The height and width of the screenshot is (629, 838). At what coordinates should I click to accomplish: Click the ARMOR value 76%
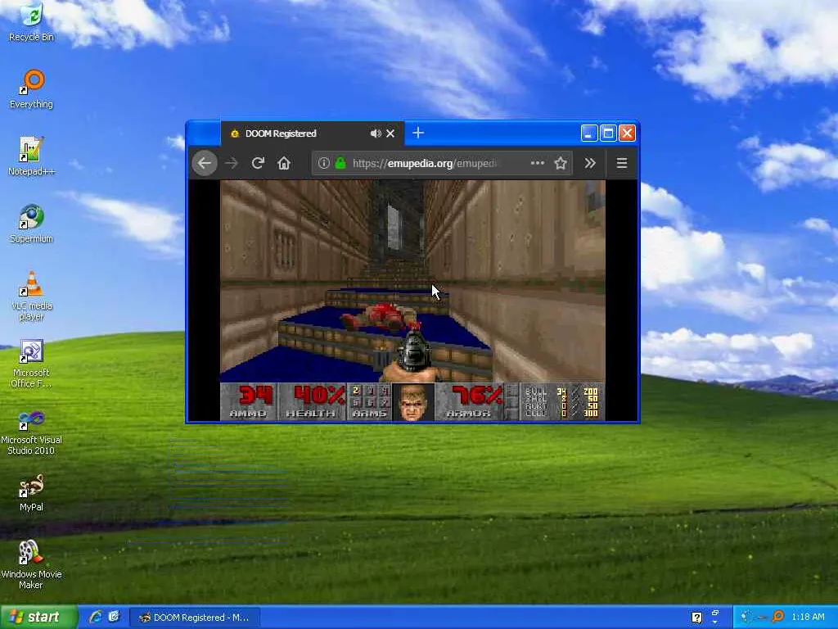click(477, 396)
